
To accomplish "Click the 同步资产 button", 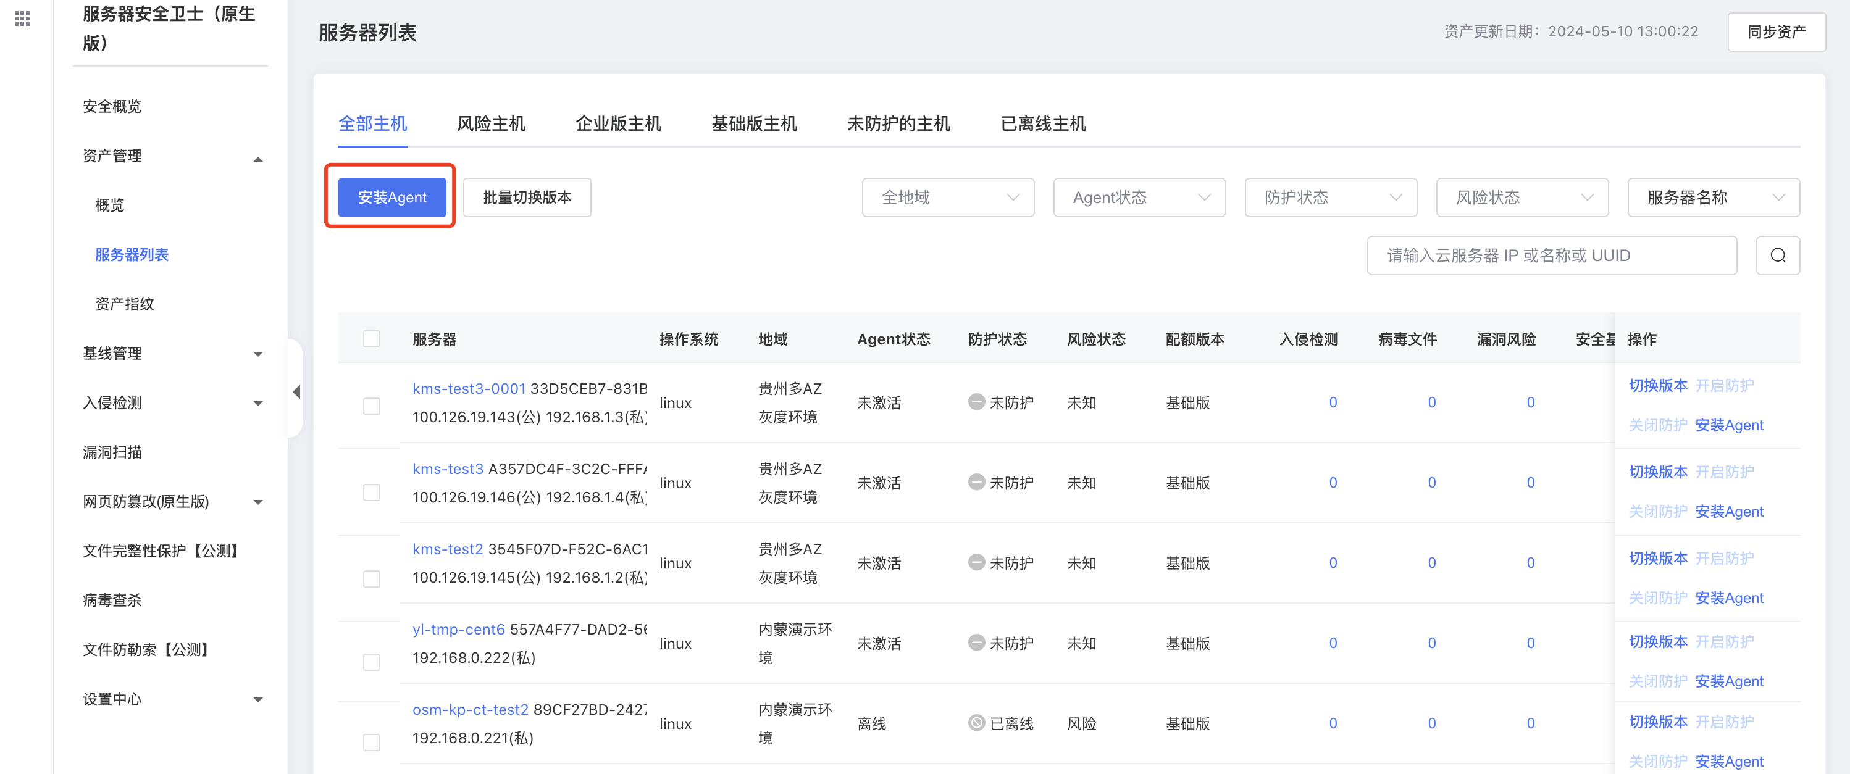I will (x=1776, y=31).
